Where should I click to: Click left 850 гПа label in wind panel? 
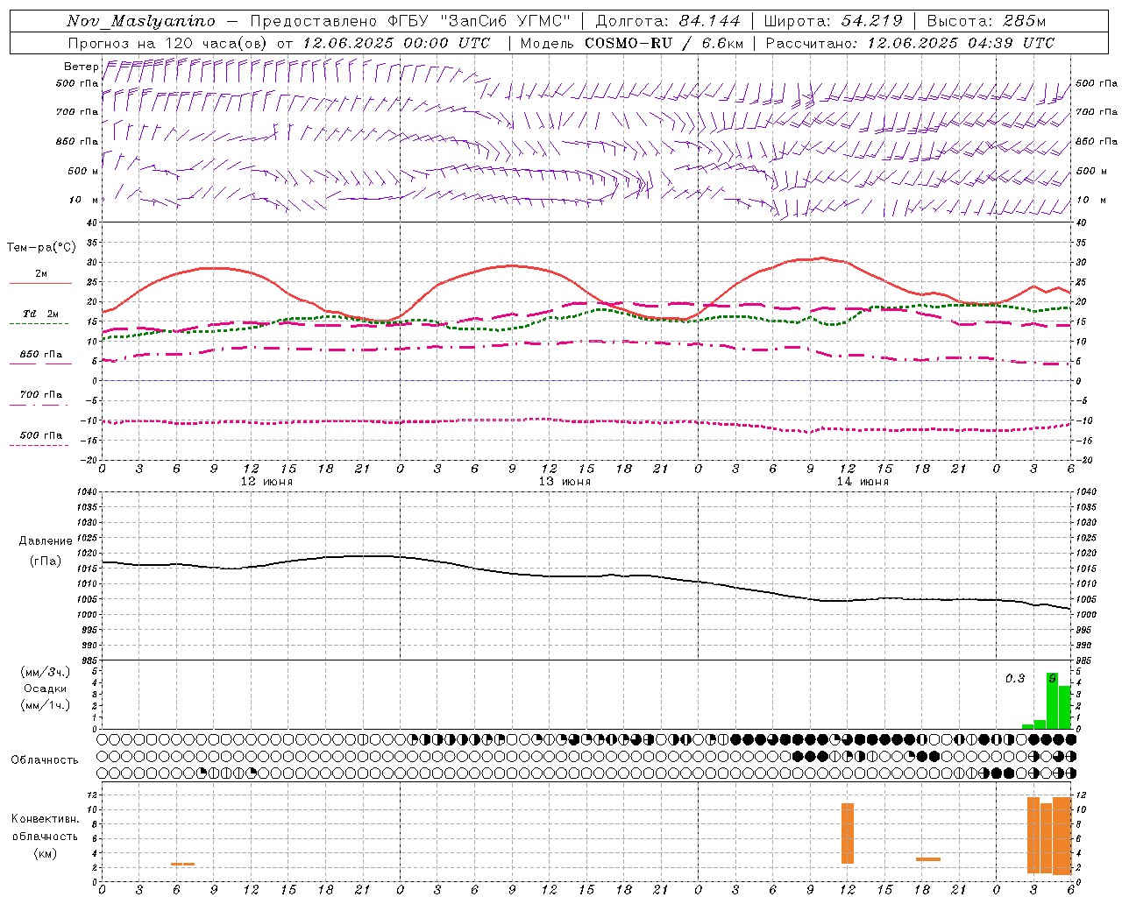(77, 141)
